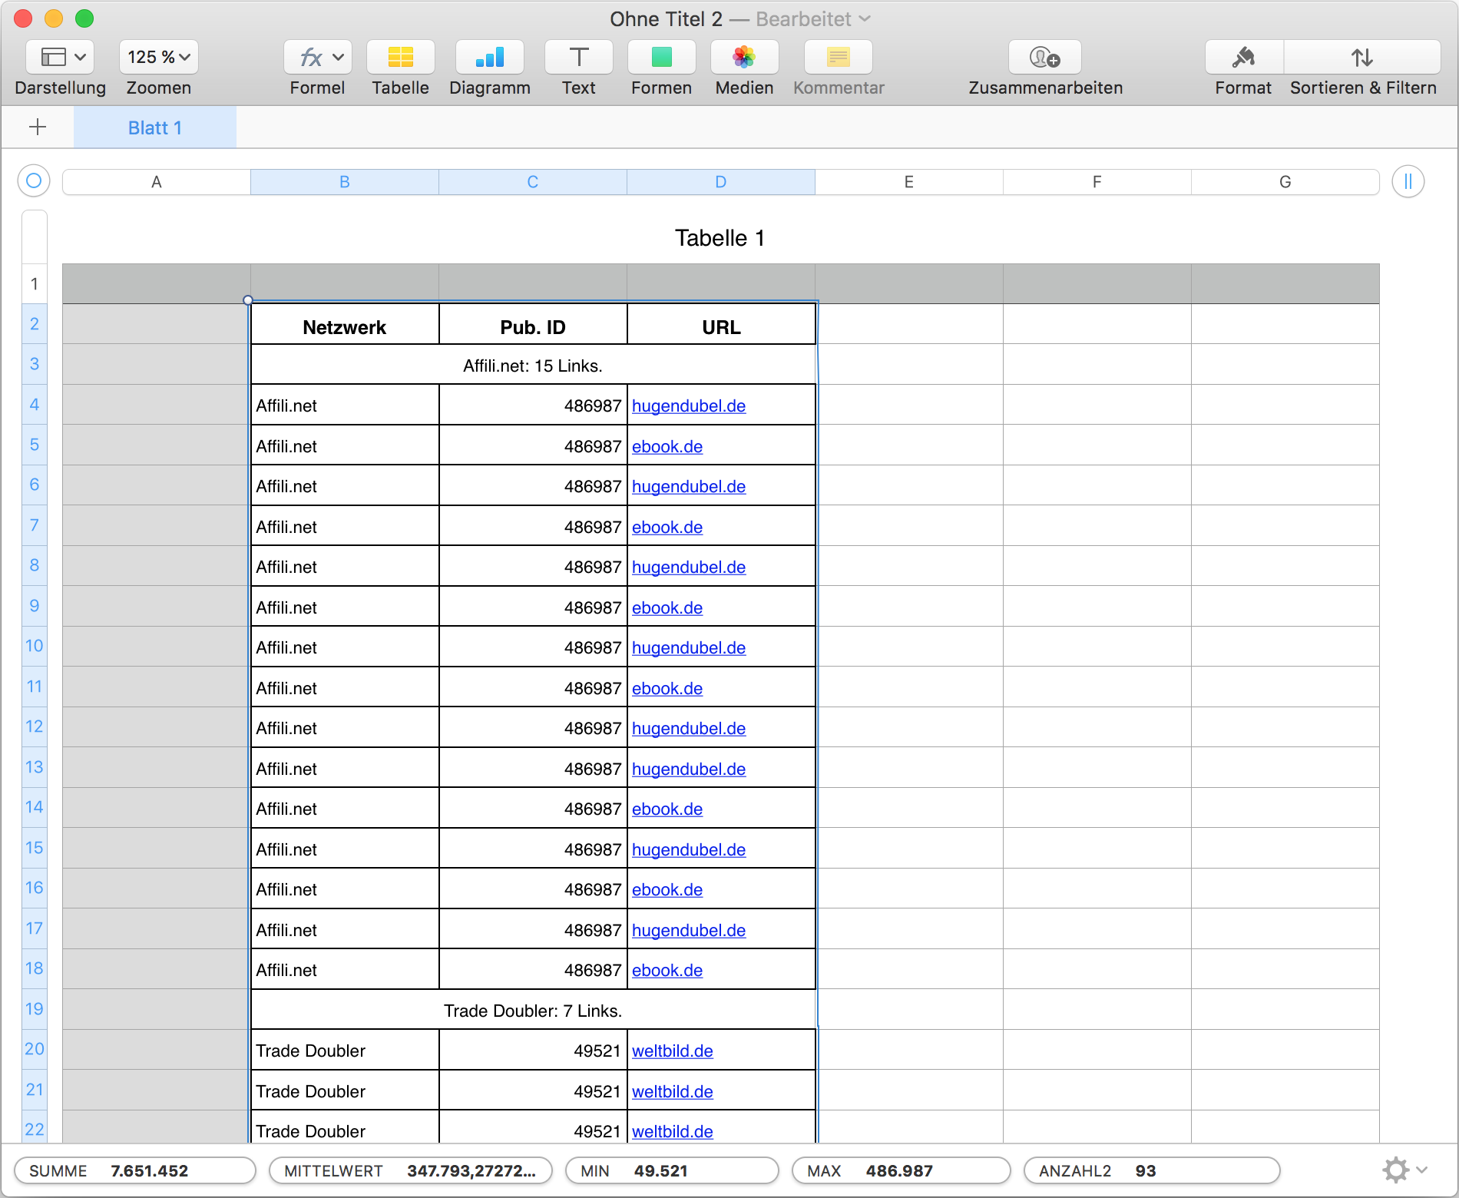Add a Diagramm chart
Screen dimensions: 1459x1198
[x=489, y=58]
